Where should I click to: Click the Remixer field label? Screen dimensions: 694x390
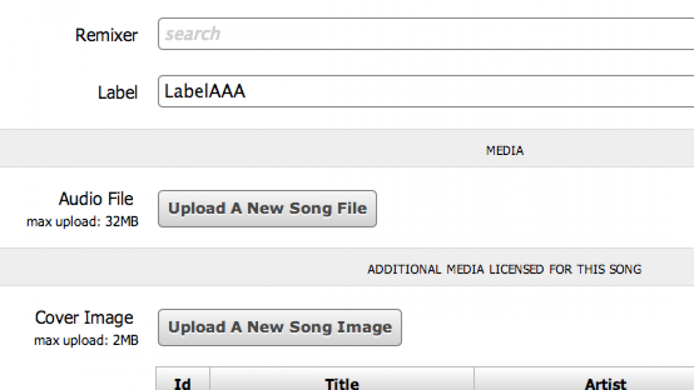[x=106, y=35]
